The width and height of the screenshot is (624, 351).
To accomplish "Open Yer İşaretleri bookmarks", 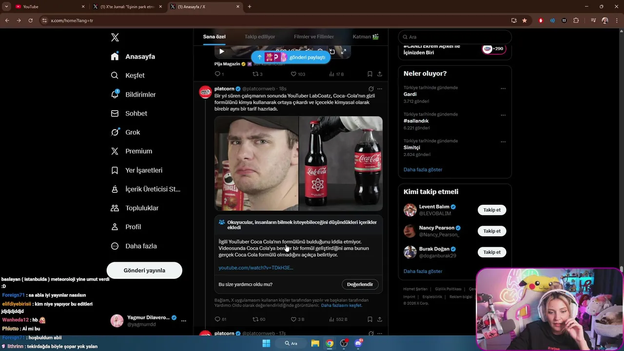I will [136, 170].
